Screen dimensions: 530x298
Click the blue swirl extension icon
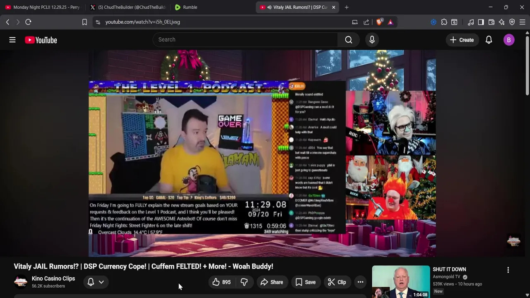click(434, 22)
